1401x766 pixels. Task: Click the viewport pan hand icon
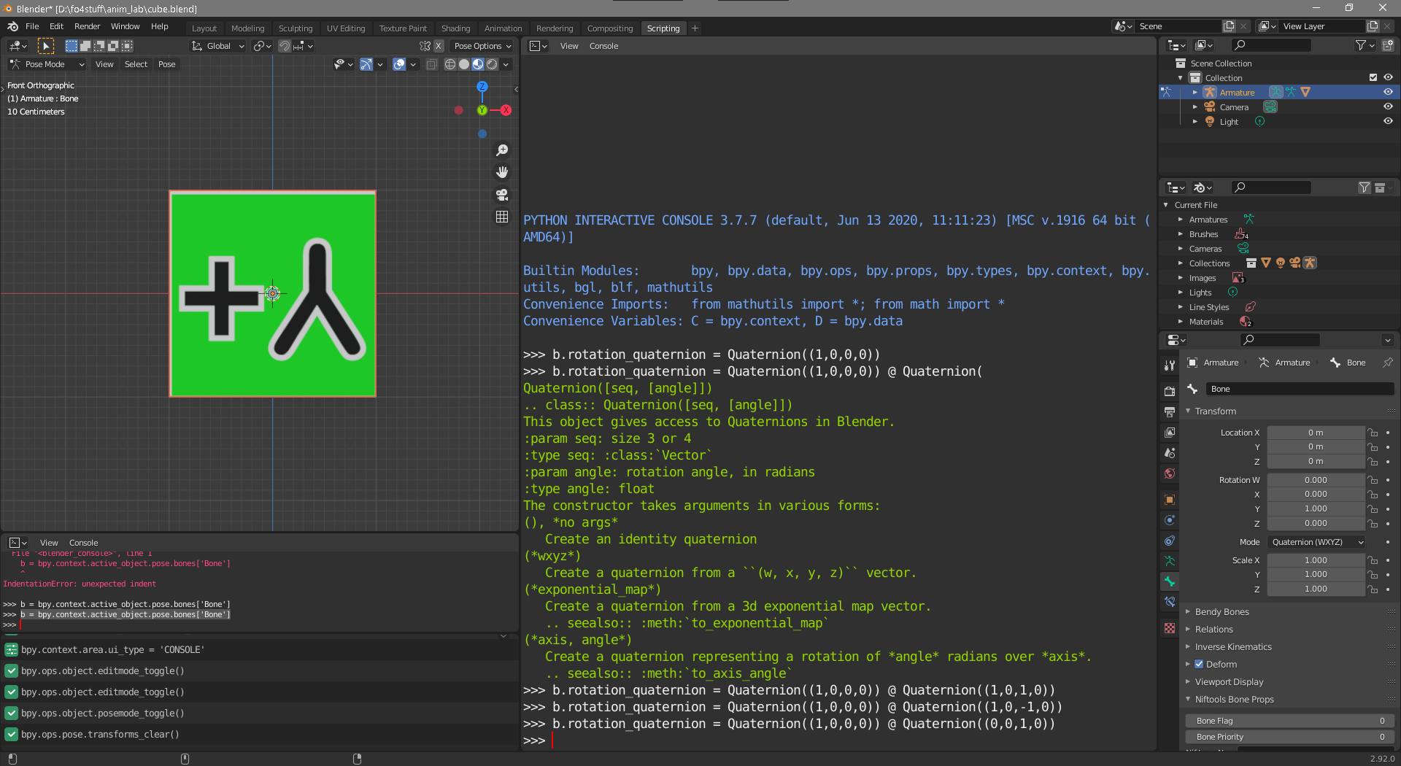click(x=502, y=172)
